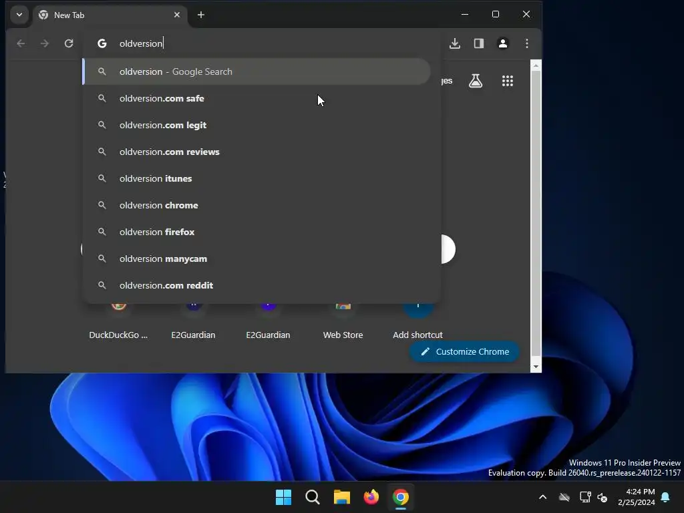The width and height of the screenshot is (684, 513).
Task: Click search icon beside 'oldversion.com reddit'
Action: pyautogui.click(x=102, y=285)
